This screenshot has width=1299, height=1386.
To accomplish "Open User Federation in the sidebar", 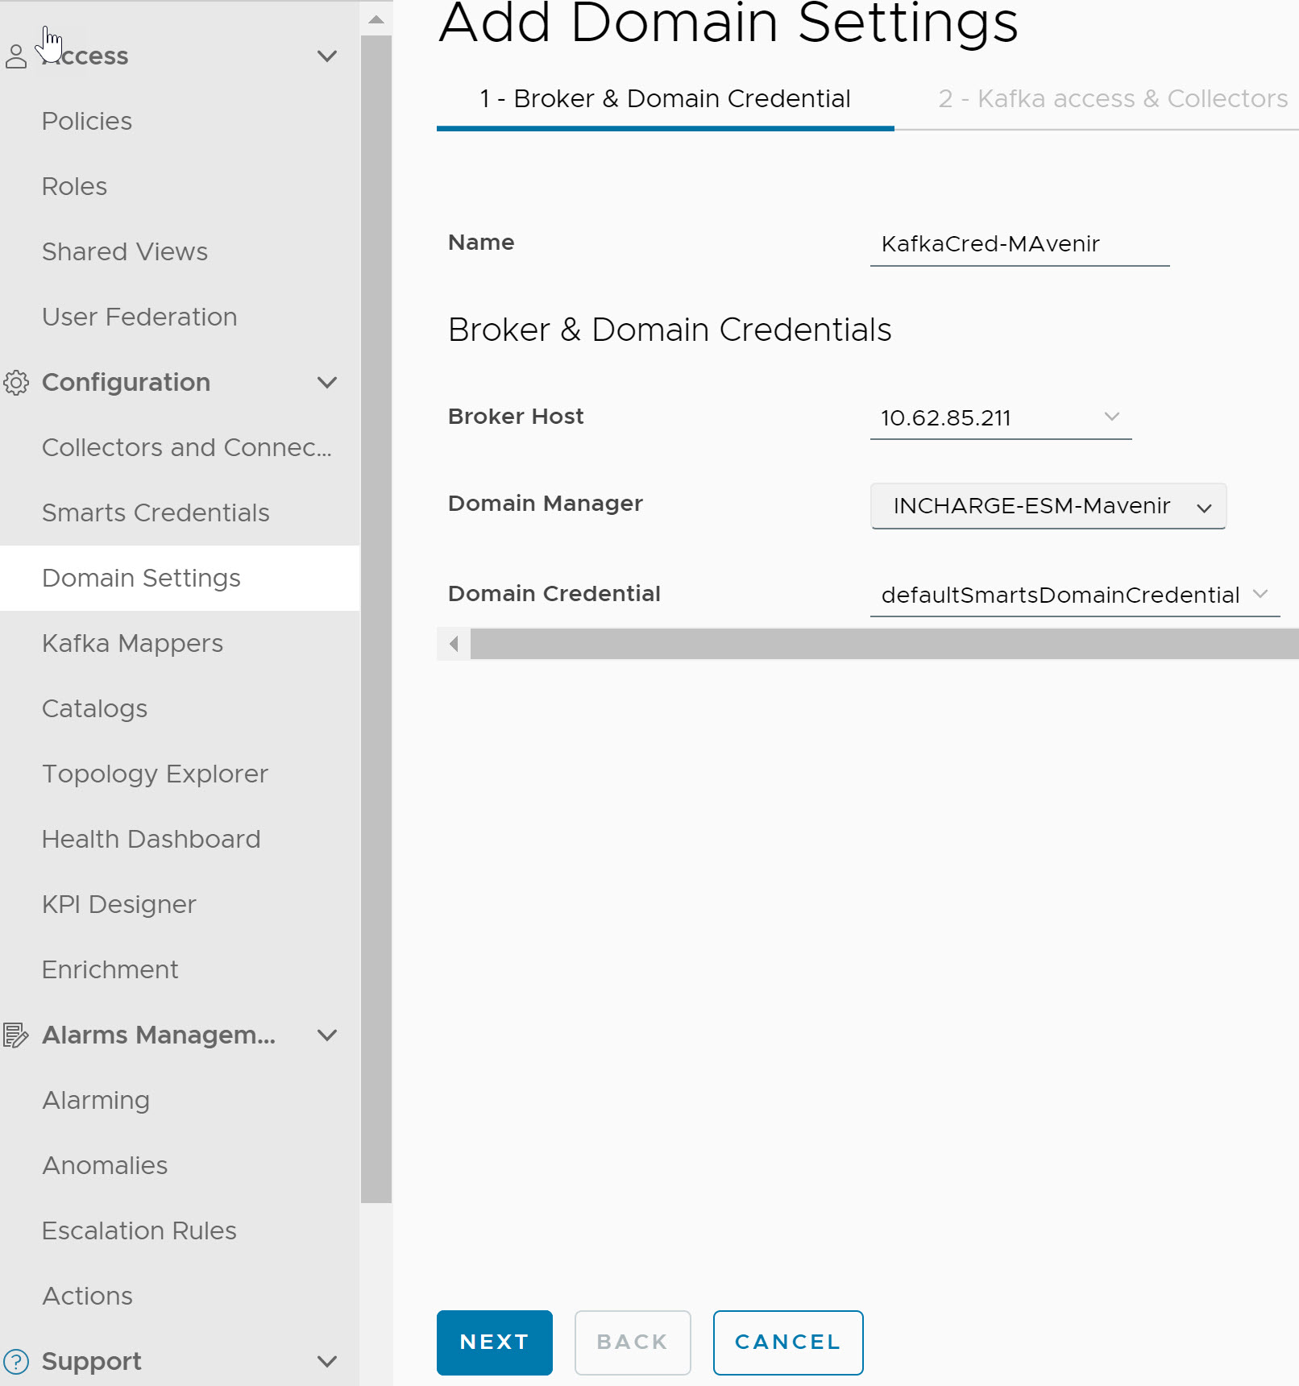I will coord(139,317).
